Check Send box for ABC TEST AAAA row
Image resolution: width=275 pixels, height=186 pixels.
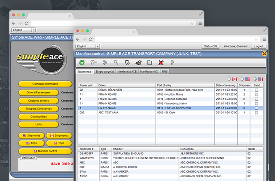pos(256,113)
